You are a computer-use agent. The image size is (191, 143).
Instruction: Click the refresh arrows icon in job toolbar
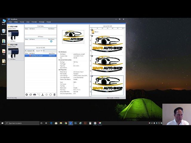click(x=30, y=94)
